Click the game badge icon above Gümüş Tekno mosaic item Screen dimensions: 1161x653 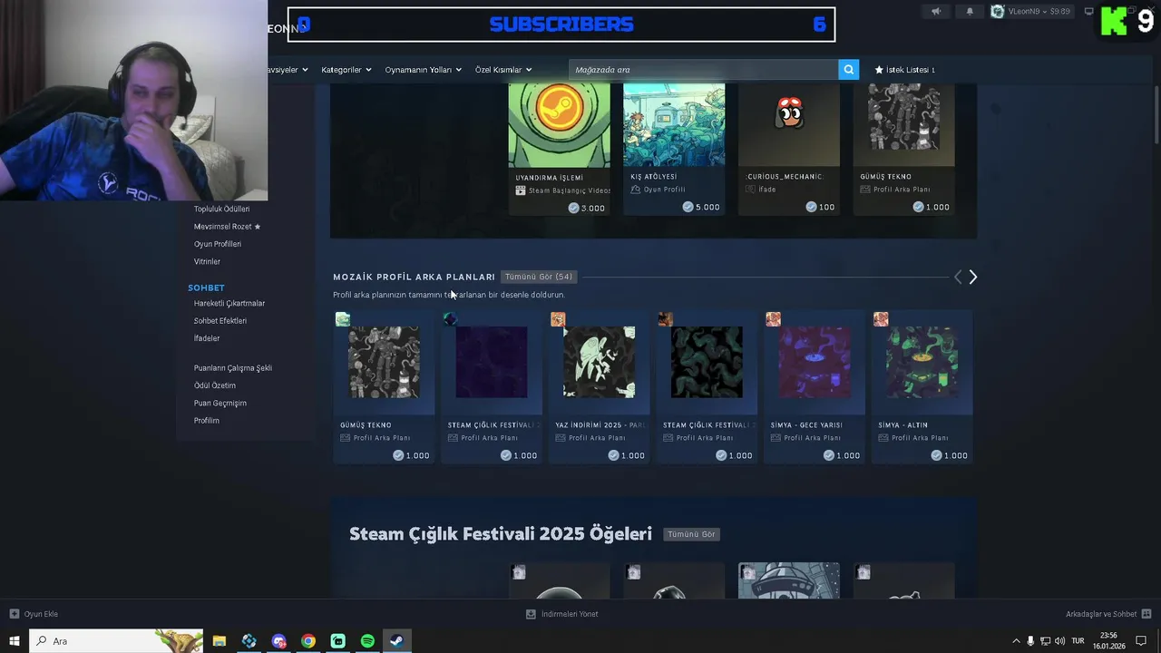(x=343, y=319)
